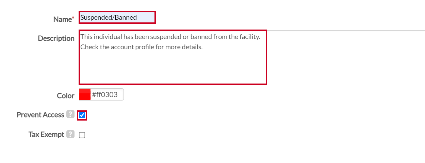Focus the Name field containing Suspended/Banned
Viewport: 425px width, 163px height.
[x=117, y=17]
